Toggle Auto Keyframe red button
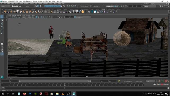The image size is (170, 96). pyautogui.click(x=166, y=81)
